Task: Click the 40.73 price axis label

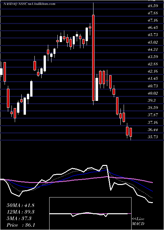Action: tap(153, 86)
